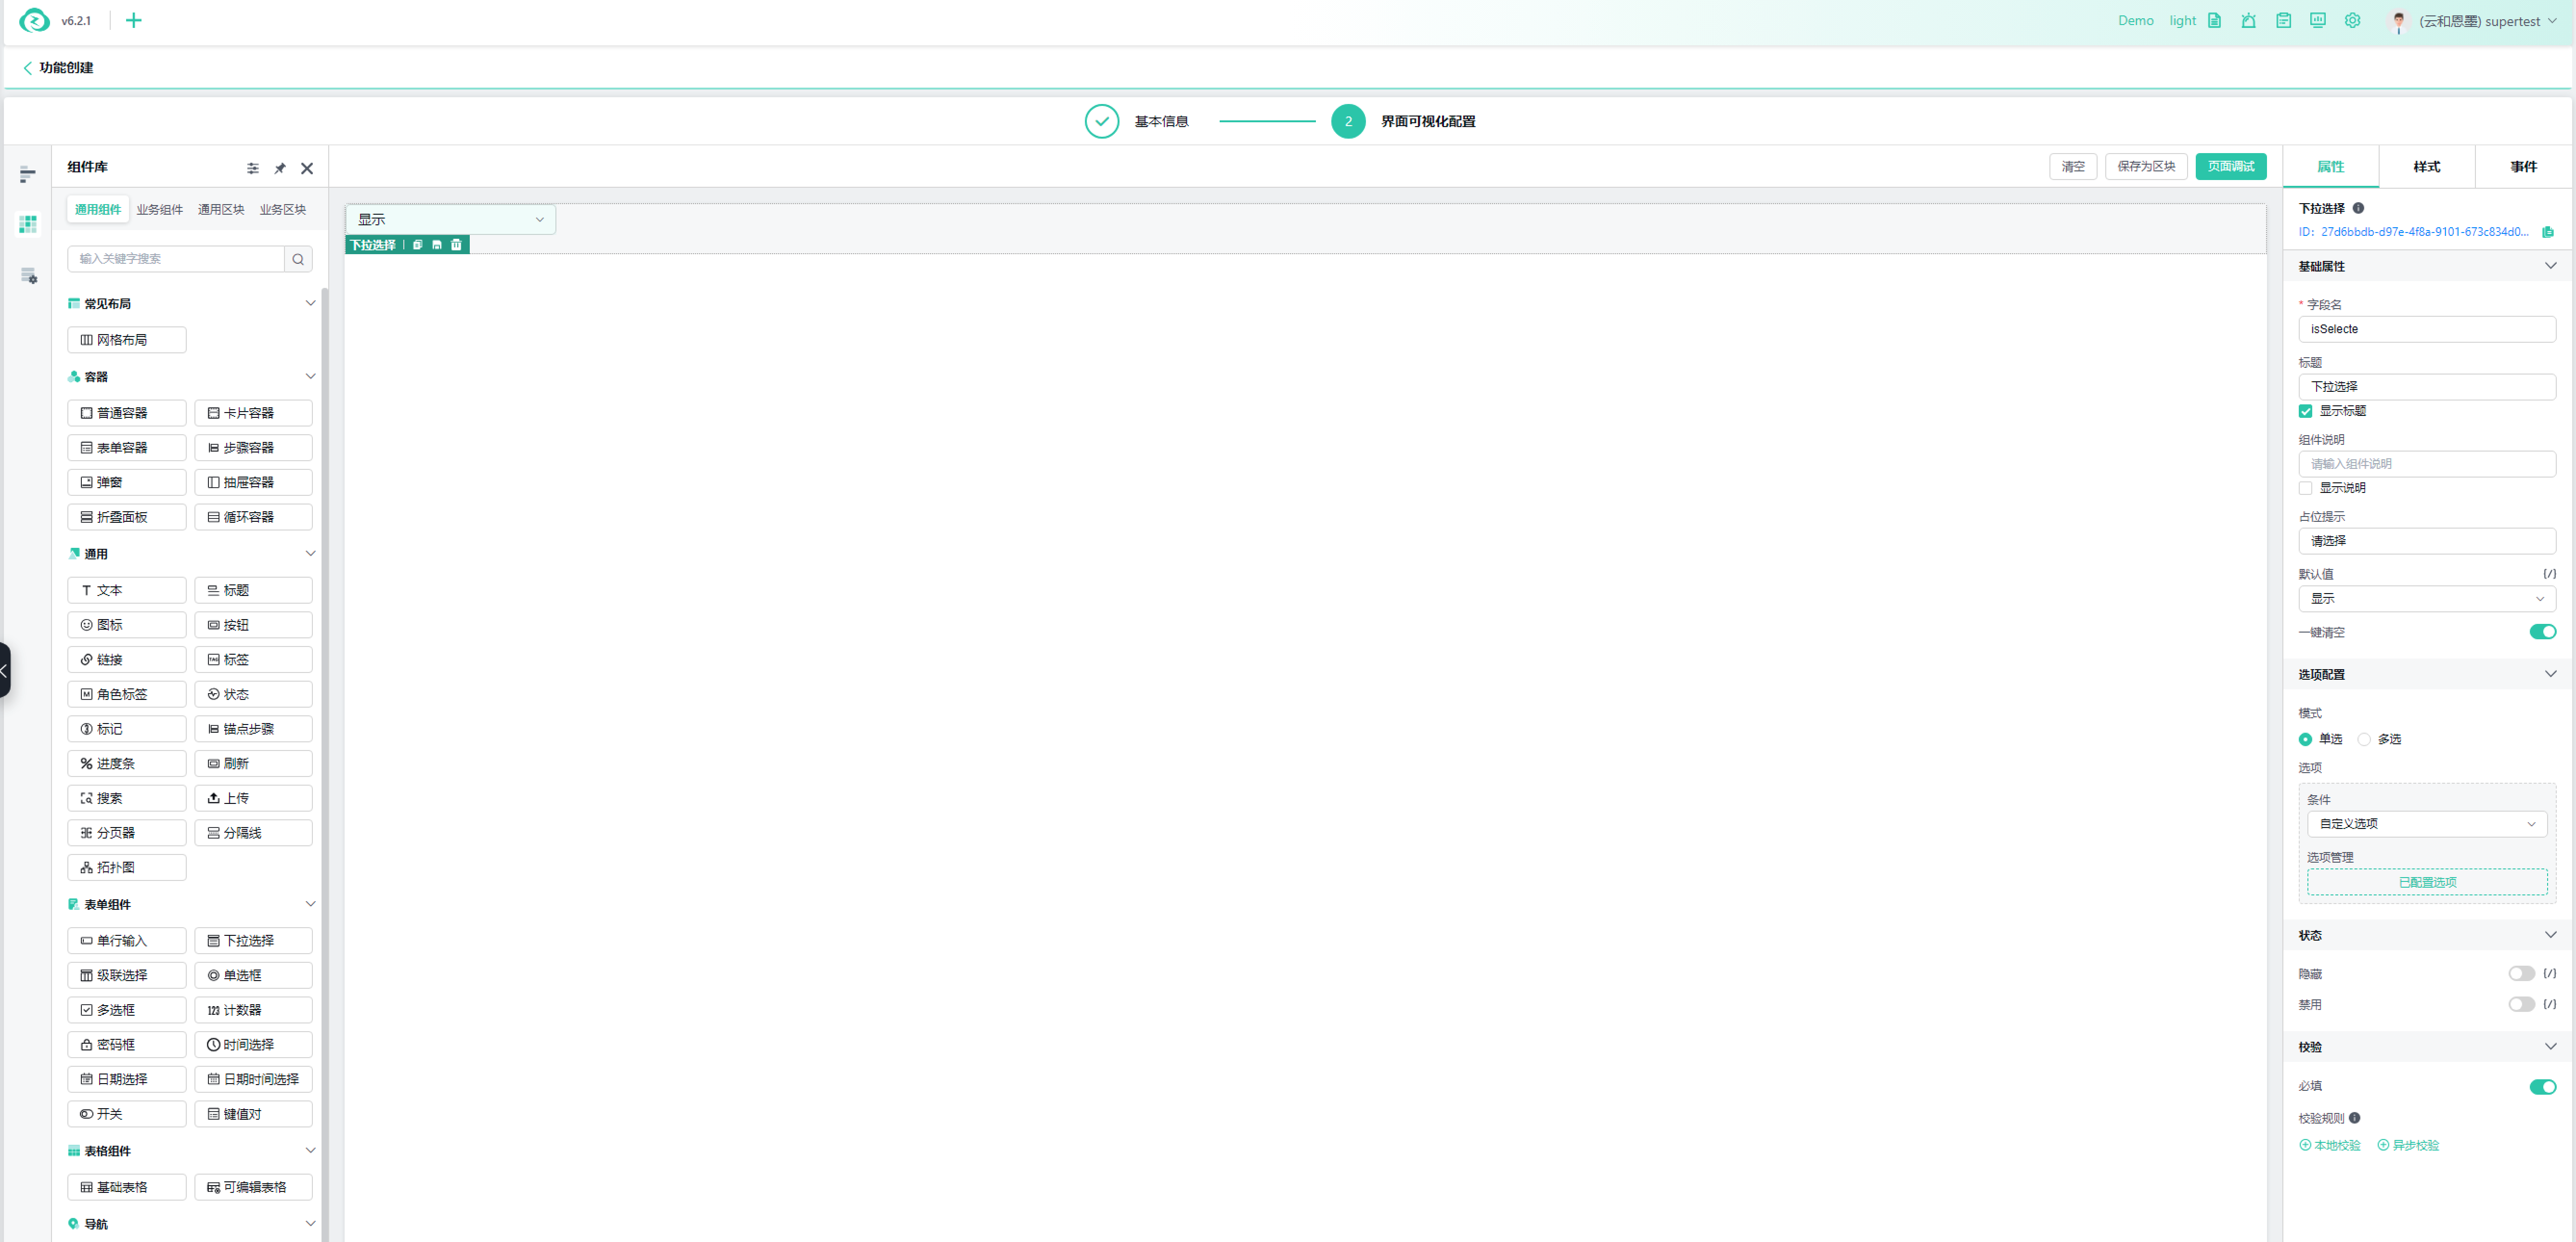
Task: Click the 页面调试 button
Action: click(x=2230, y=167)
